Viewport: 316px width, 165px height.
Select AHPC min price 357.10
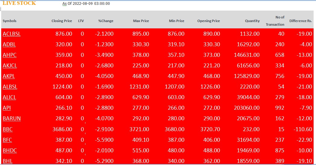(176, 55)
